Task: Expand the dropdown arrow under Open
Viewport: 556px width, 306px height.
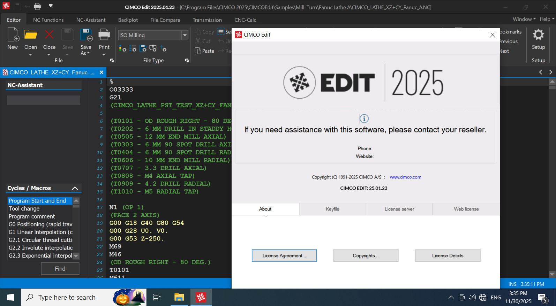Action: point(30,55)
